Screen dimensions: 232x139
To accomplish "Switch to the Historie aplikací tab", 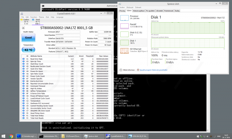I will (139, 11).
